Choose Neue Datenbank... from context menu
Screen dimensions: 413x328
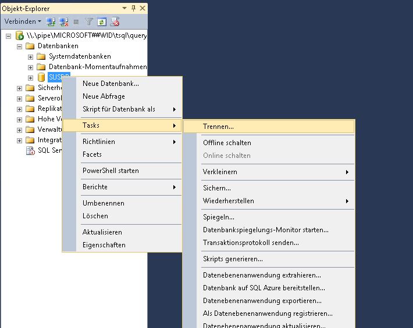122,84
